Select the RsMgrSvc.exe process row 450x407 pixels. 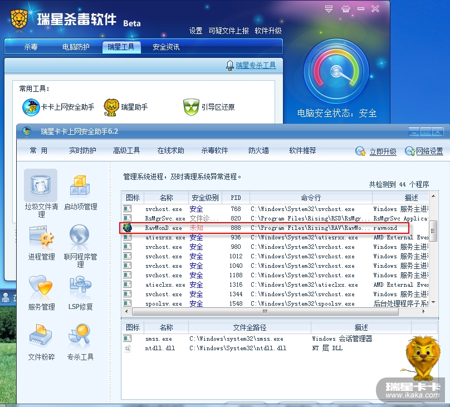(x=275, y=218)
